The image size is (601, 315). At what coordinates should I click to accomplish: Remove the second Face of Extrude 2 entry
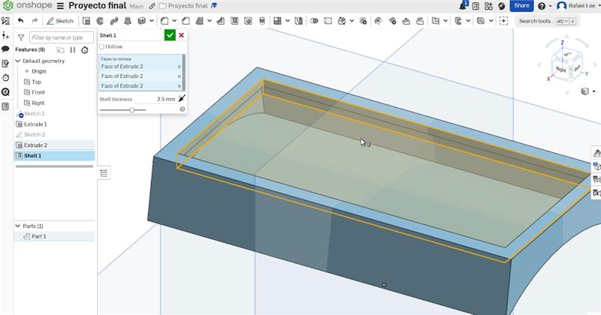click(179, 76)
